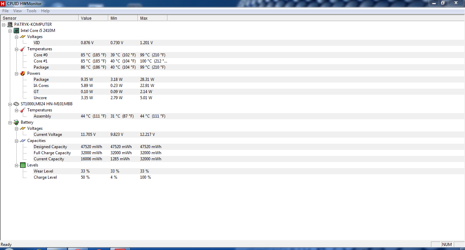Collapse the Powers section
This screenshot has height=250, width=465.
tap(17, 73)
